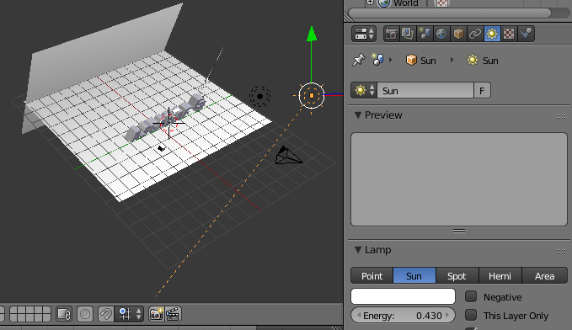Open the Scene properties tab icon
Image resolution: width=572 pixels, height=330 pixels.
[425, 34]
